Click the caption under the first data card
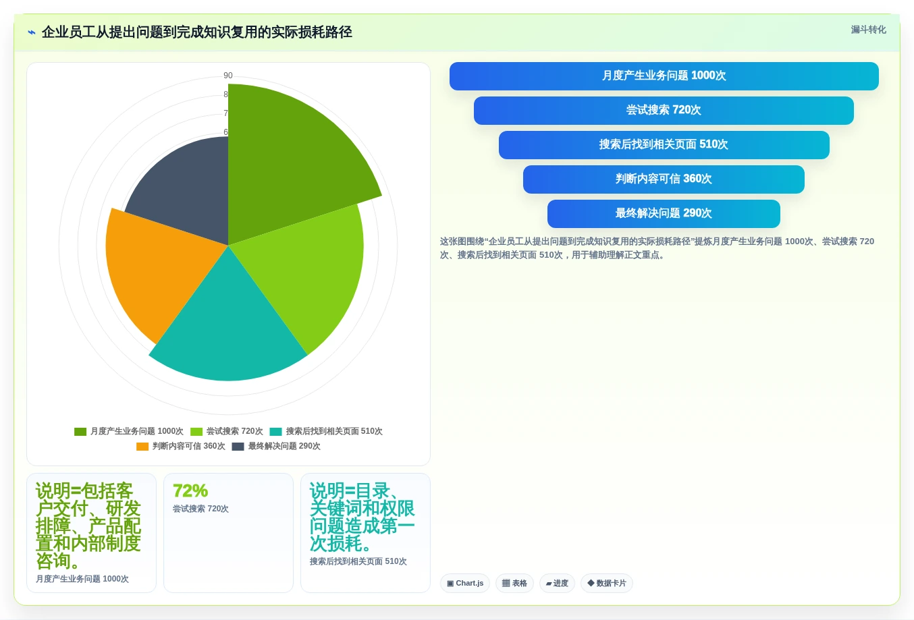This screenshot has height=620, width=914. coord(82,579)
